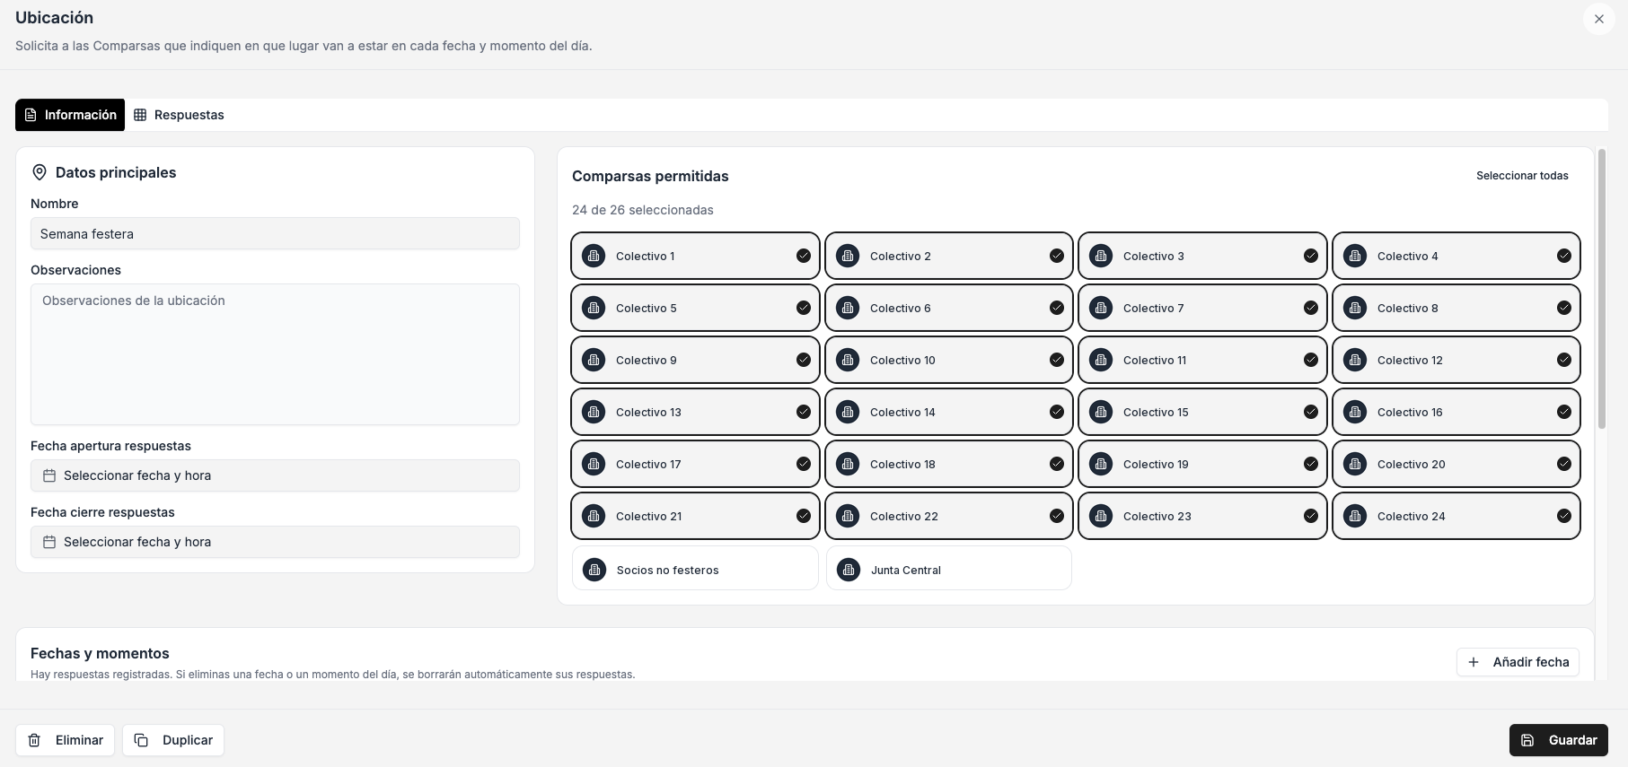
Task: Focus the Observaciones text area
Action: (x=275, y=354)
